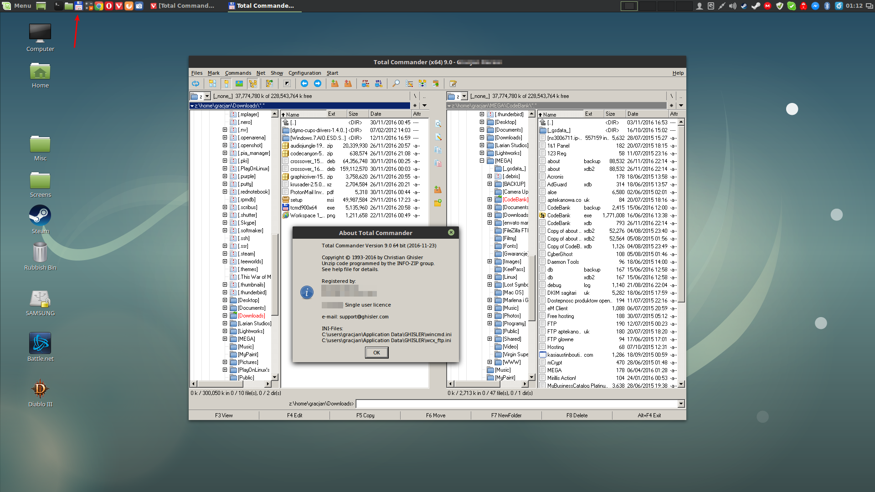875x492 pixels.
Task: Click the Reread source refresh toolbar icon
Action: pos(196,83)
